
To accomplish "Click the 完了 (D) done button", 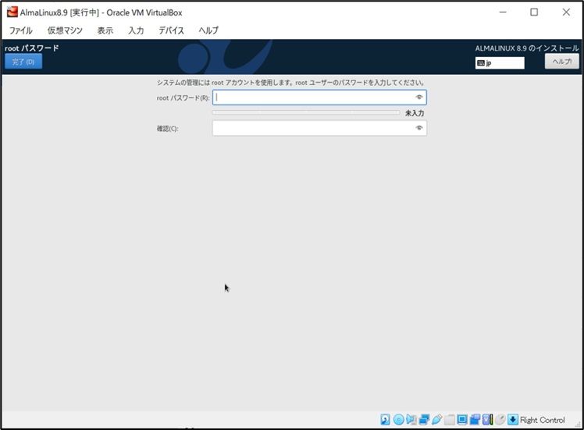I will [23, 62].
